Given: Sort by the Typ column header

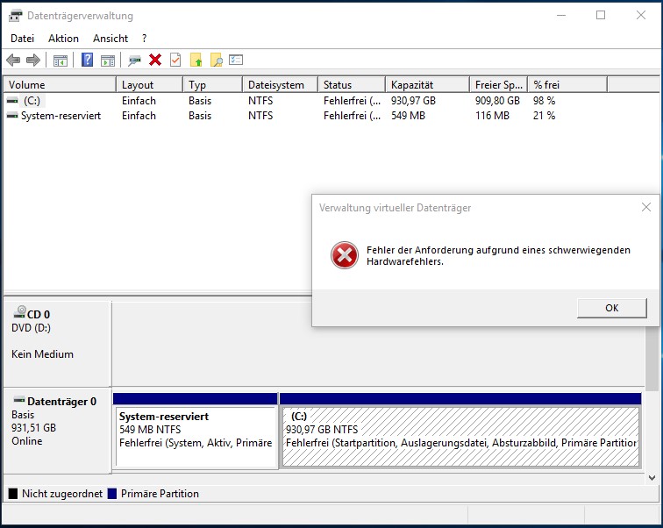Looking at the screenshot, I should tap(213, 84).
